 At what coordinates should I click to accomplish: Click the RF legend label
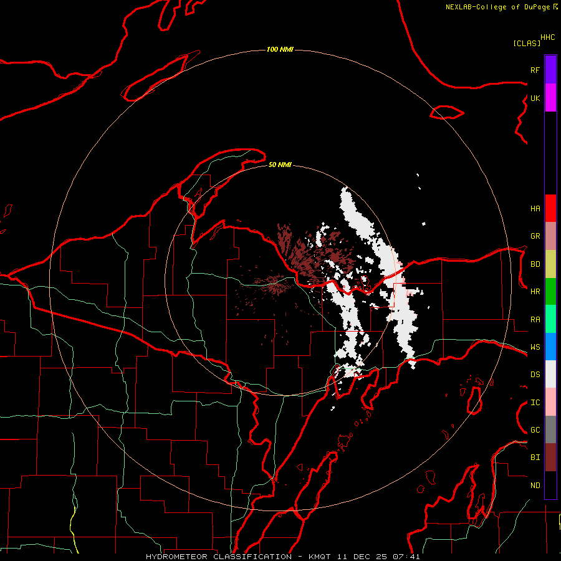click(535, 70)
